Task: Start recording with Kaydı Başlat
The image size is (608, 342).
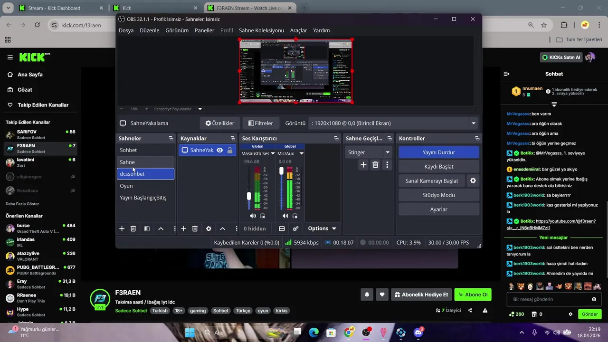Action: click(x=439, y=167)
